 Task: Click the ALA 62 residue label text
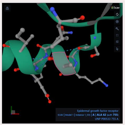tap(101, 115)
